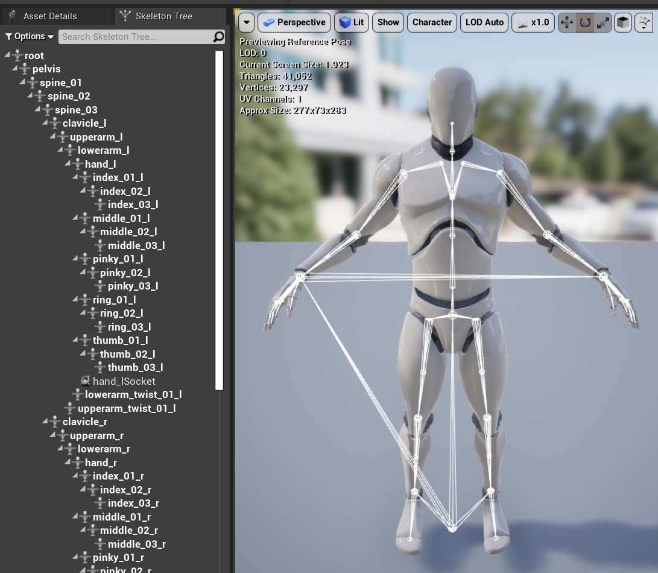
Task: Toggle Perspective view mode
Action: (294, 22)
